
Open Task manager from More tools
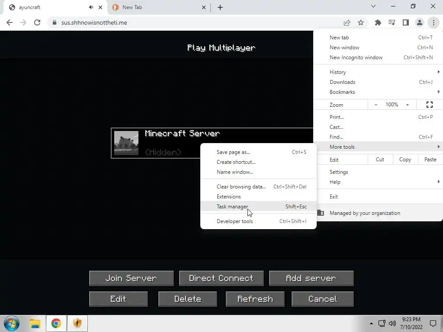tap(258, 206)
